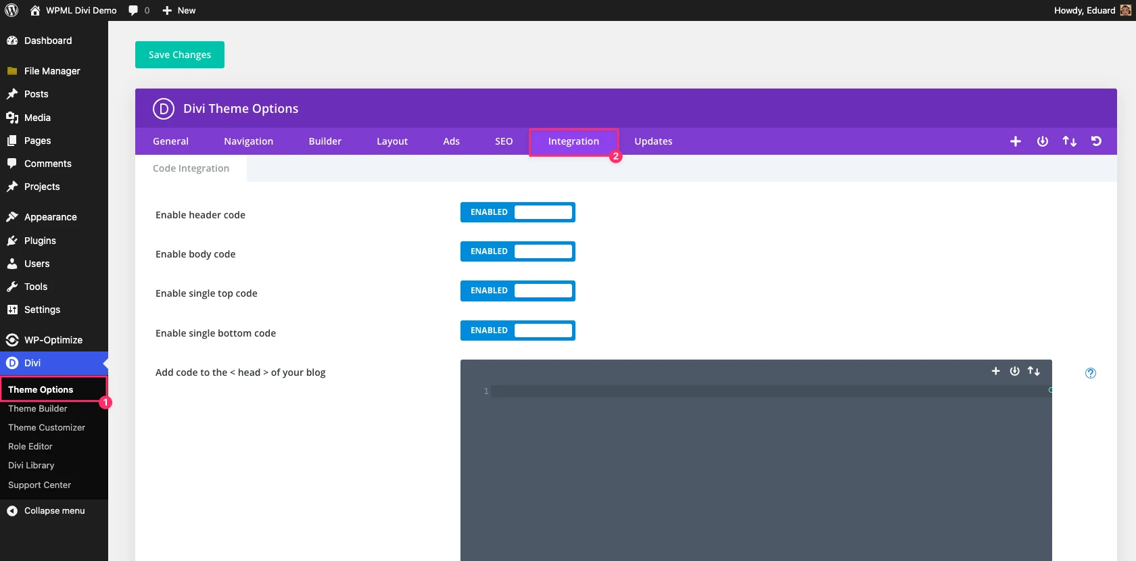Viewport: 1136px width, 561px height.
Task: Click the Collapse menu arrow icon
Action: coord(11,511)
